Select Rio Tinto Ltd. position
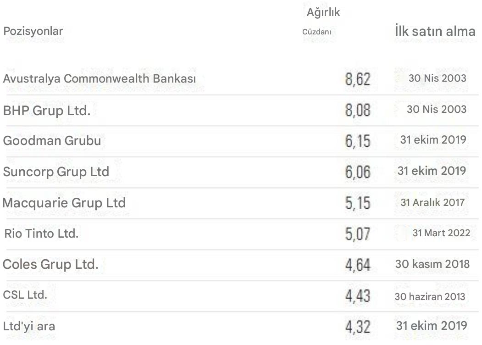This screenshot has width=482, height=345. (42, 234)
